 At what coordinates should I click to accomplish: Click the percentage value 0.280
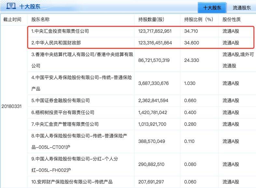click(190, 124)
